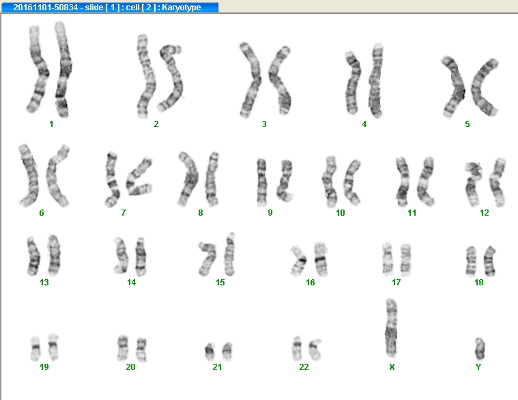This screenshot has height=400, width=518.
Task: Click the green label '15'
Action: tap(220, 283)
